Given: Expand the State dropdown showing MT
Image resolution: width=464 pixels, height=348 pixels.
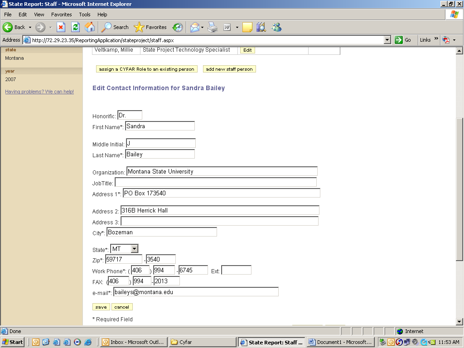Looking at the screenshot, I should coord(134,248).
